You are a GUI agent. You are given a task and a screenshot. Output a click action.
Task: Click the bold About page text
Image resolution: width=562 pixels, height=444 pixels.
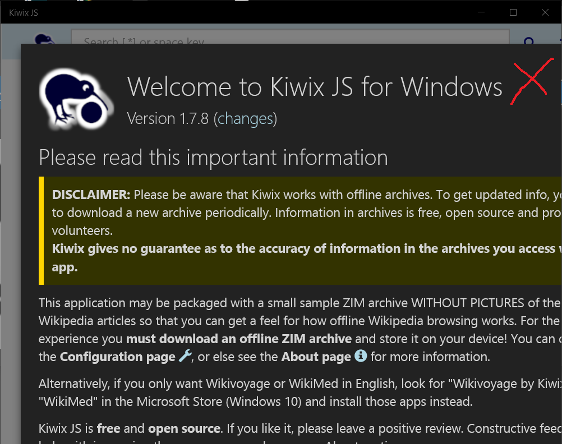316,357
